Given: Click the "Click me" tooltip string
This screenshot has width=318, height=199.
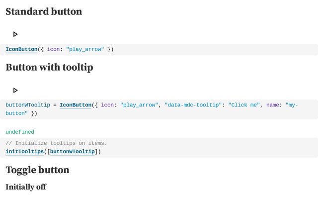Looking at the screenshot, I should 244,105.
